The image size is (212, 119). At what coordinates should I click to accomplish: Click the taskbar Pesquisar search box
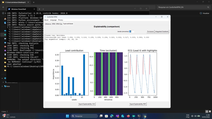pos(84,116)
